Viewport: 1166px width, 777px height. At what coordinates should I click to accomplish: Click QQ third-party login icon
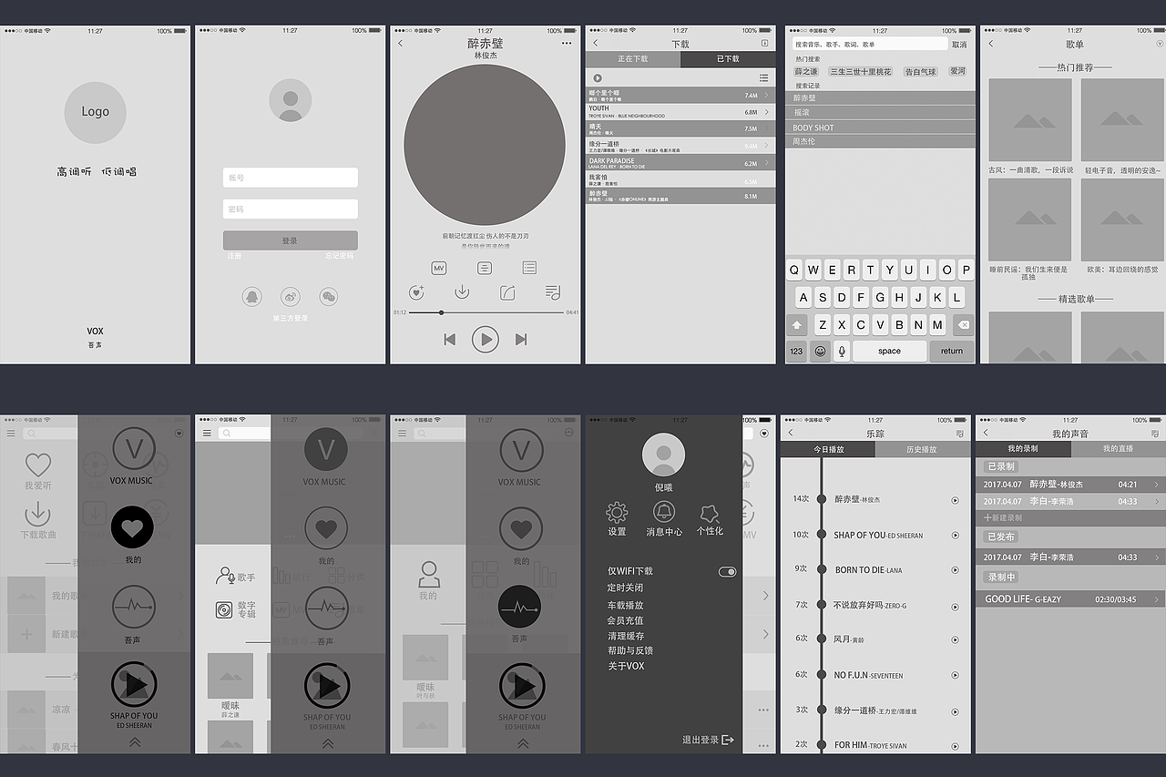coord(252,296)
